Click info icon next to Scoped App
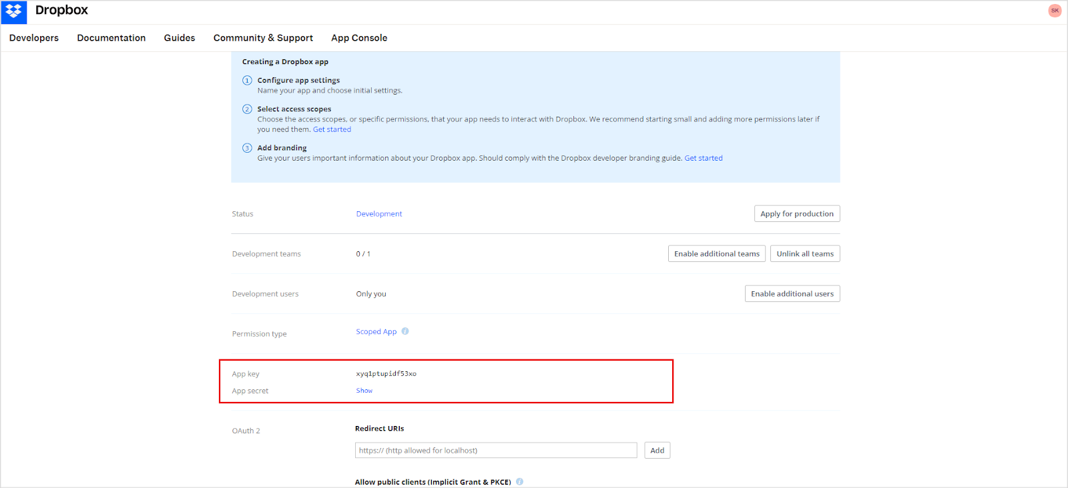The image size is (1068, 488). pyautogui.click(x=405, y=331)
